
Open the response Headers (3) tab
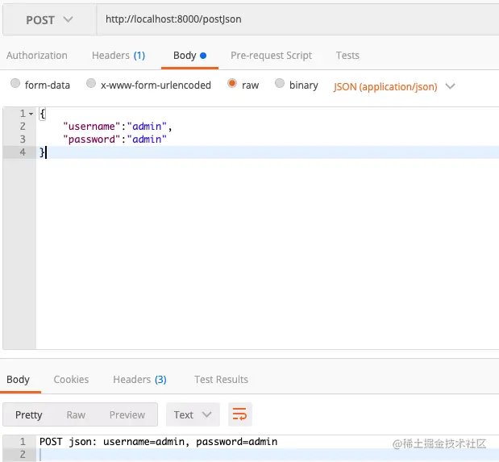pos(139,380)
